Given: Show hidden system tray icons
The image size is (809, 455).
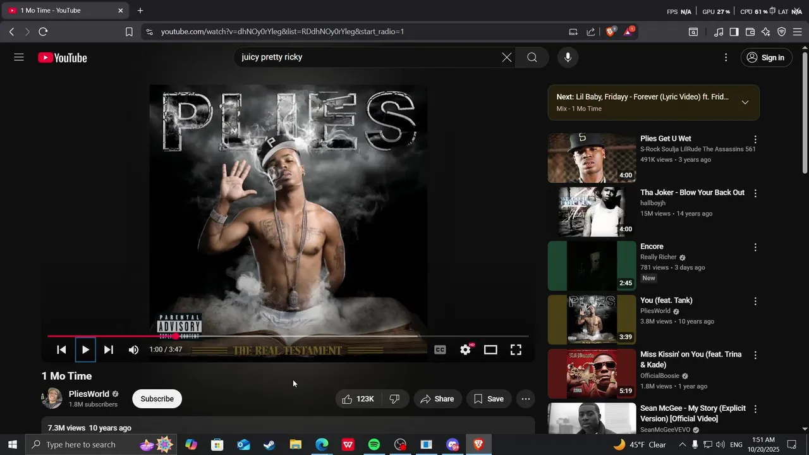Looking at the screenshot, I should pos(682,445).
